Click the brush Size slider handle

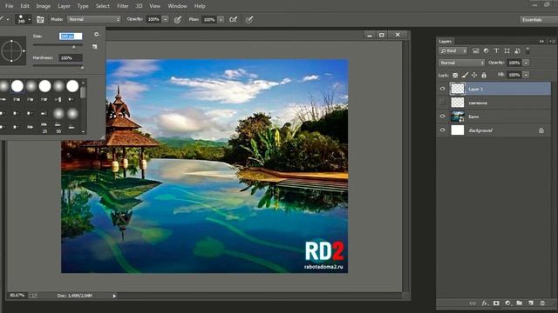(73, 46)
